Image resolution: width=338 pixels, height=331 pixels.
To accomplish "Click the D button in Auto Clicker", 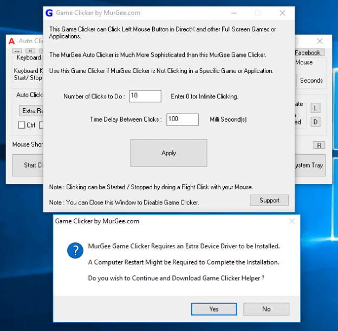I will point(315,122).
